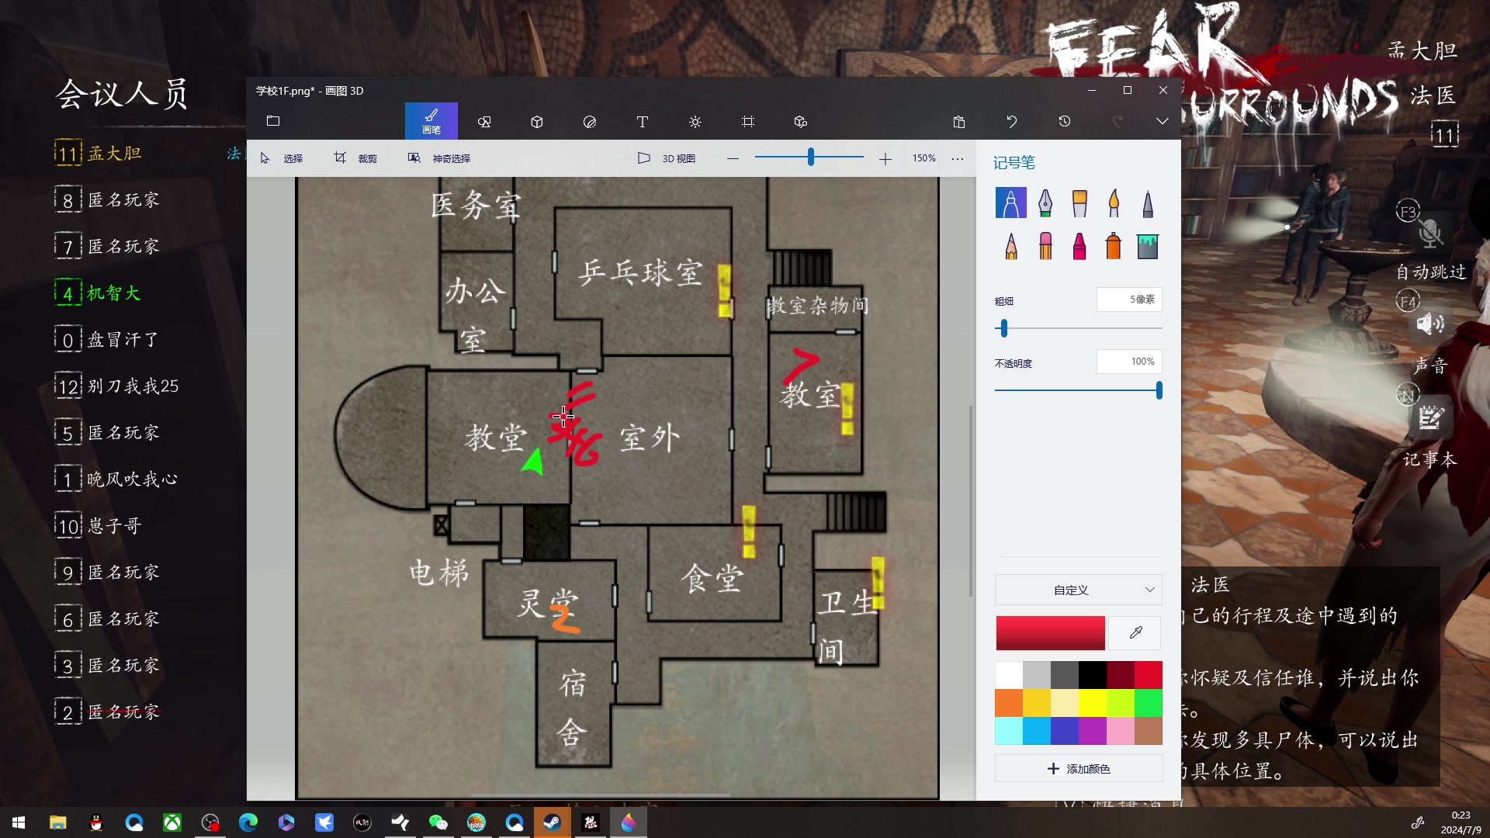Viewport: 1490px width, 838px height.
Task: Open the Xbox taskbar icon
Action: pyautogui.click(x=172, y=822)
